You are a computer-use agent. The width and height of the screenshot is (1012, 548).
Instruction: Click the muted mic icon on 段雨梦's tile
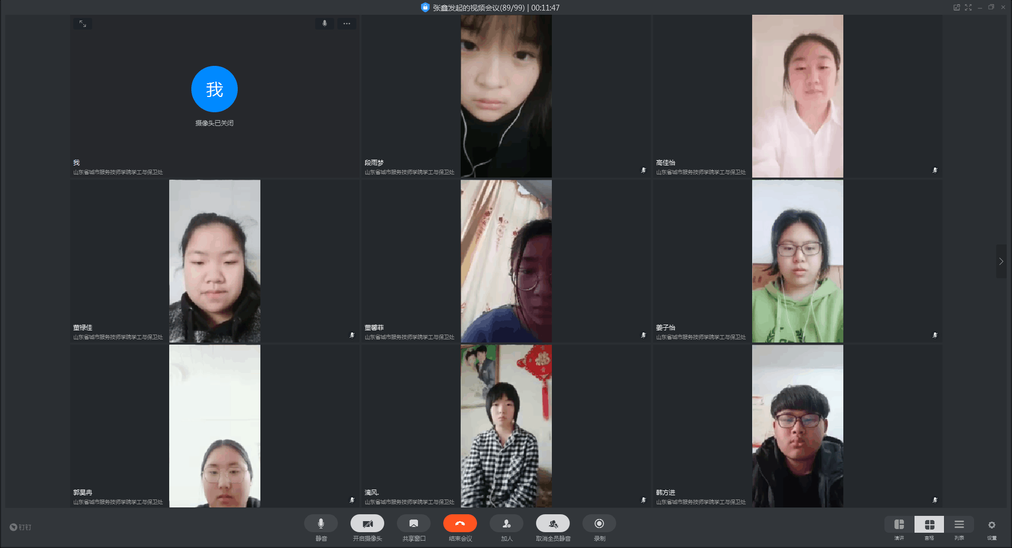tap(644, 170)
